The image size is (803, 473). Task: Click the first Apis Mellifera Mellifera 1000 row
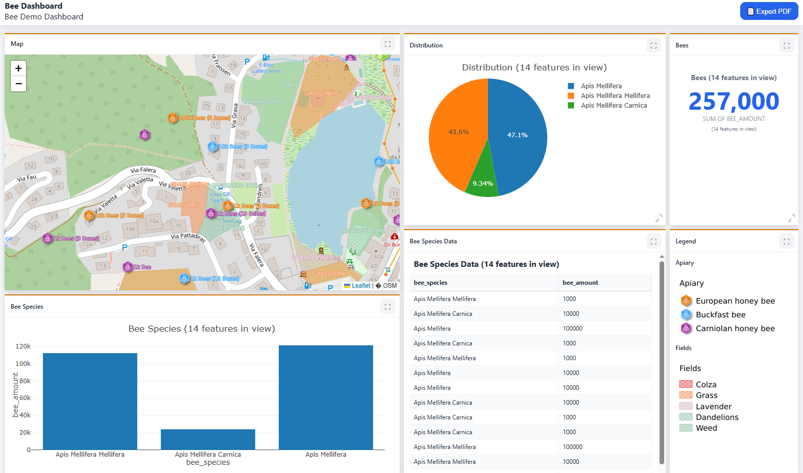(x=530, y=299)
